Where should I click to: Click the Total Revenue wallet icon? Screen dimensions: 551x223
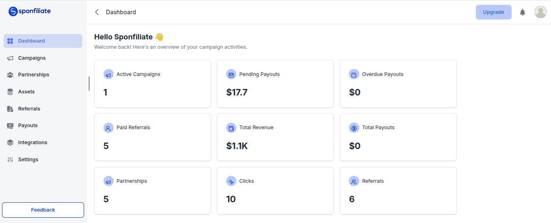(231, 128)
